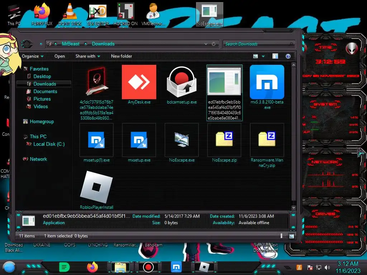Image resolution: width=367 pixels, height=275 pixels.
Task: Open Pictures in navigation pane
Action: click(x=42, y=99)
